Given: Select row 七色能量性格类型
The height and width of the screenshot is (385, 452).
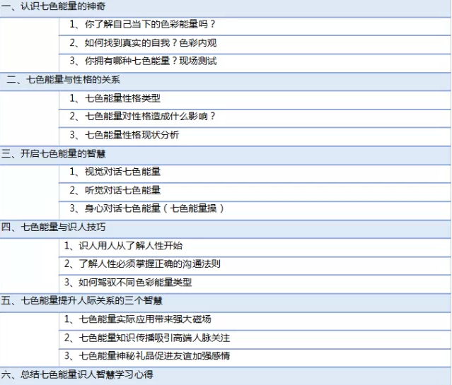Looking at the screenshot, I should [x=255, y=100].
